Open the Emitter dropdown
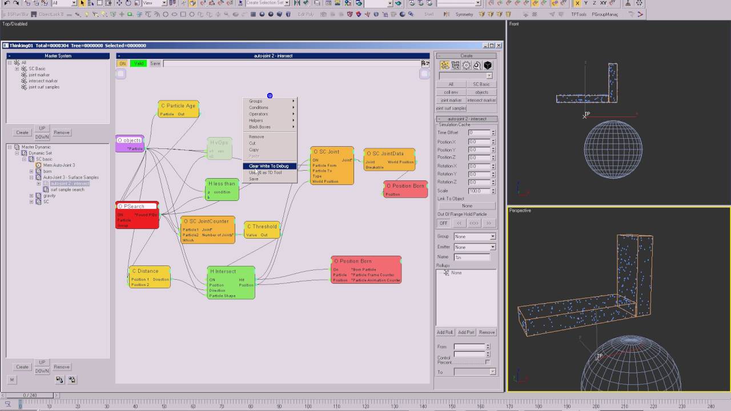The width and height of the screenshot is (731, 411). tap(475, 247)
